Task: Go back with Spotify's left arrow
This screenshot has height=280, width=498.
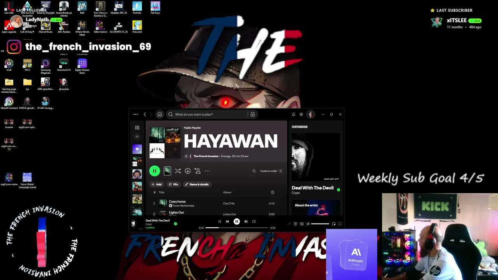Action: (x=145, y=114)
